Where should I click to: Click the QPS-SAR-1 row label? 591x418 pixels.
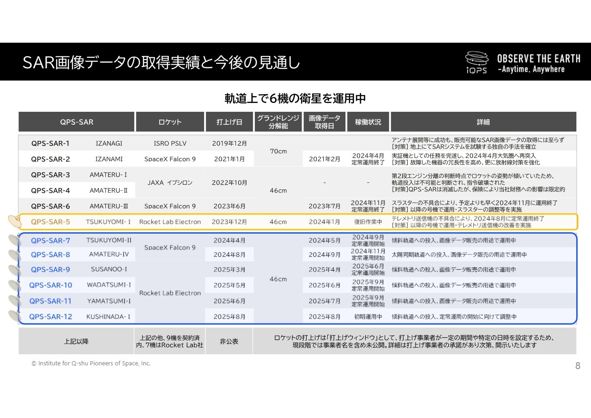50,143
